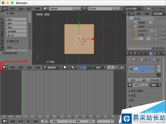Image resolution: width=166 pixels, height=124 pixels.
Task: Click the Outliner editor type icon
Action: (x=131, y=14)
